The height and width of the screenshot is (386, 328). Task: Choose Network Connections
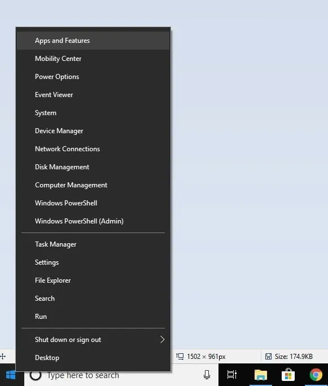[x=93, y=149]
